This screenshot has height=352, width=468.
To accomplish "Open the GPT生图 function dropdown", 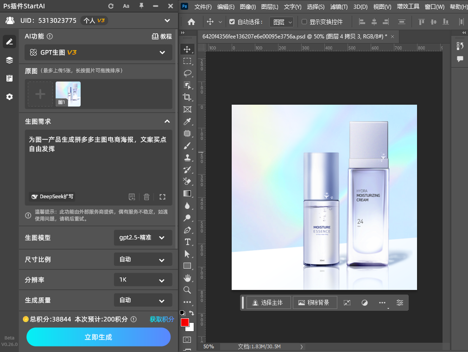I will pyautogui.click(x=99, y=52).
